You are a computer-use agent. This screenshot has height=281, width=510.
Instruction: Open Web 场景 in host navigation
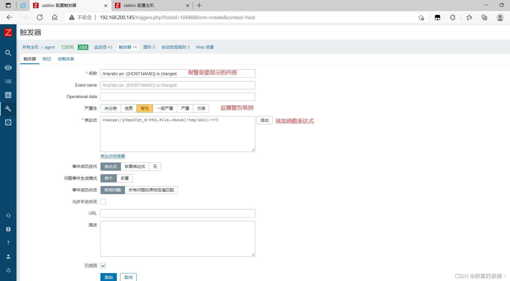205,47
